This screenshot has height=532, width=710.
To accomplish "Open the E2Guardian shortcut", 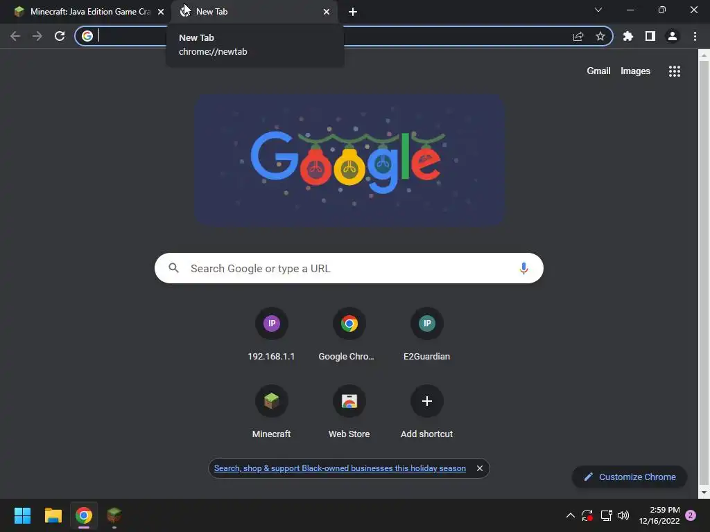I will coord(426,335).
